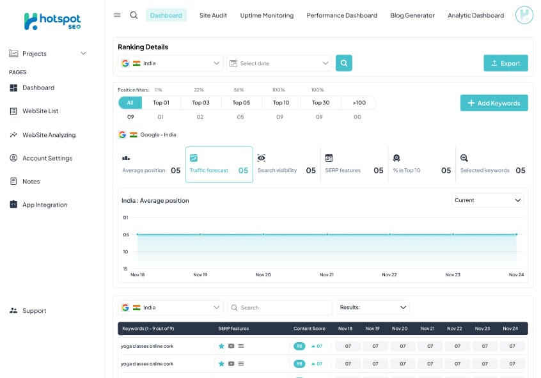This screenshot has height=378, width=541.
Task: Click the Nov 24 data point on chart
Action: pos(517,234)
